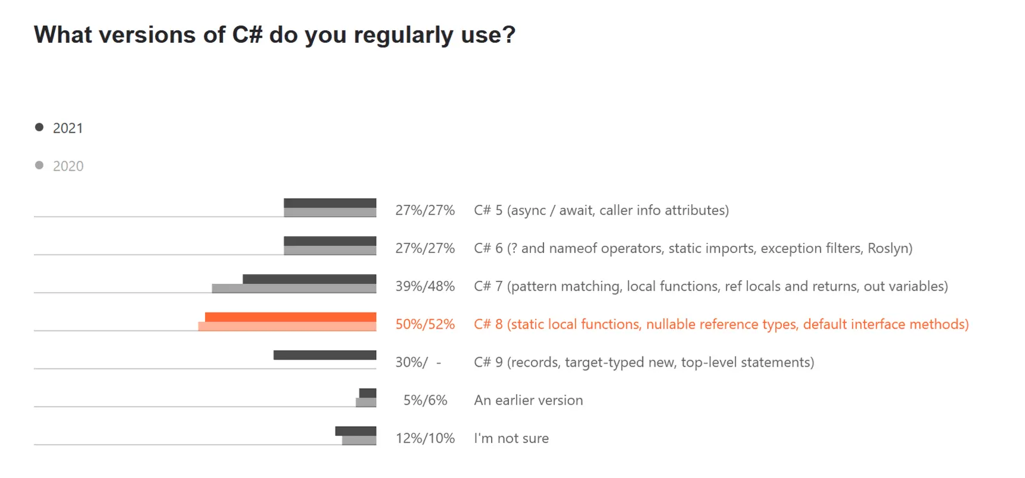Click the small 2021 bar for An earlier version
This screenshot has width=1025, height=478.
click(368, 393)
